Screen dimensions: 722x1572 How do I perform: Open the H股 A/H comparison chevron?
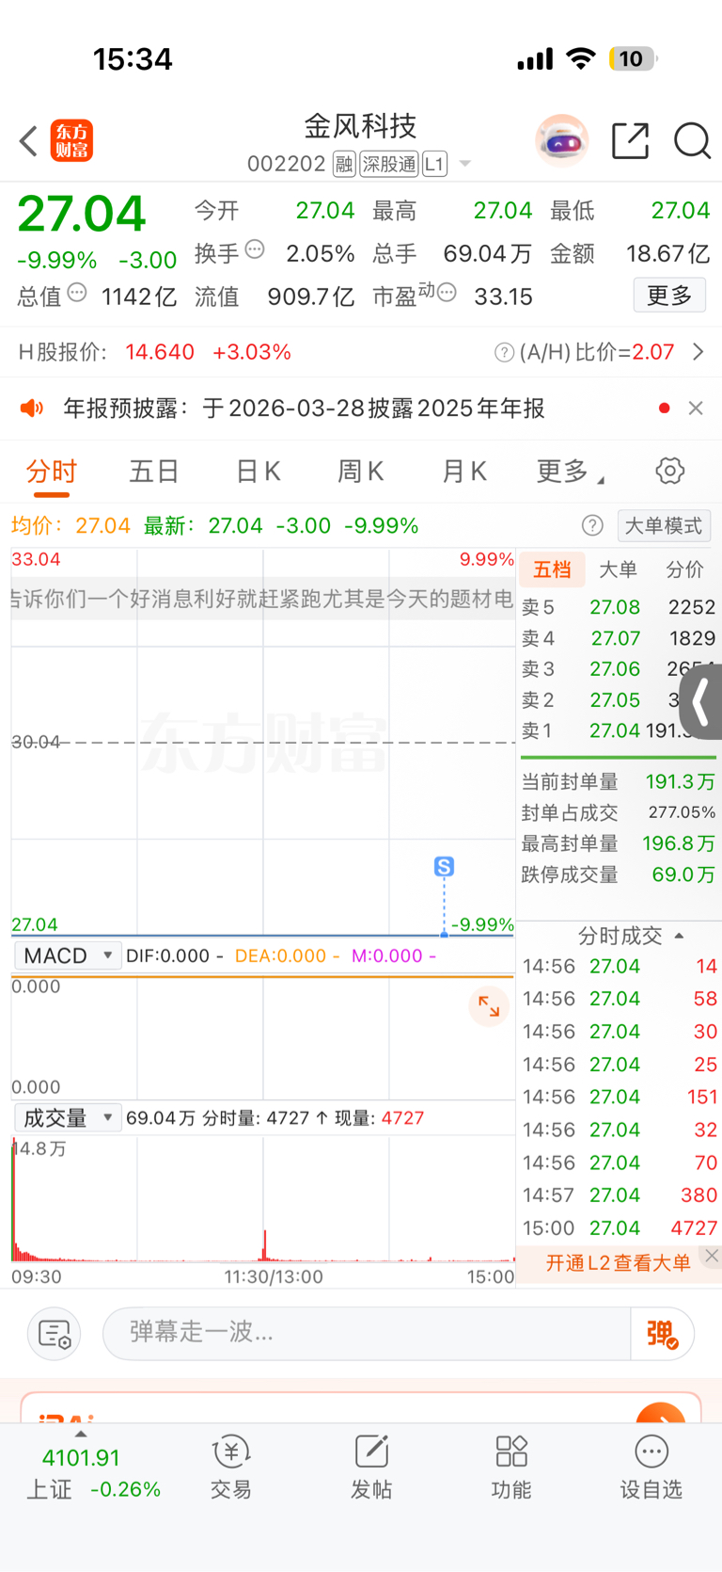[698, 352]
